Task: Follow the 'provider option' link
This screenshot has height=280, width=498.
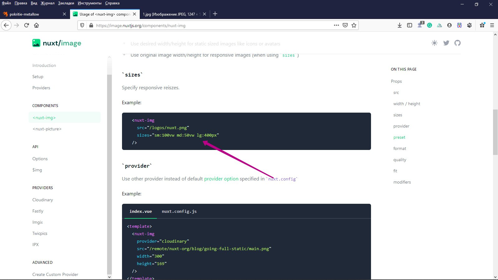Action: 221,179
